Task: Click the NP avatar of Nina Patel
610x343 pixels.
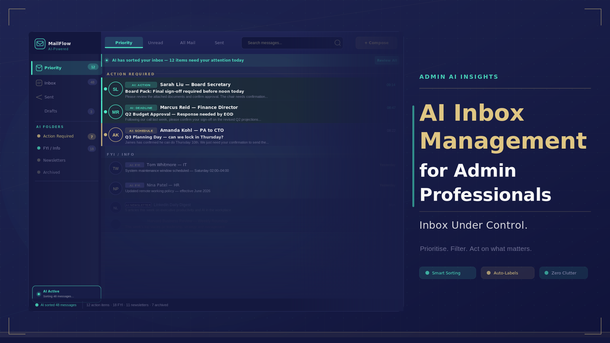Action: [116, 189]
